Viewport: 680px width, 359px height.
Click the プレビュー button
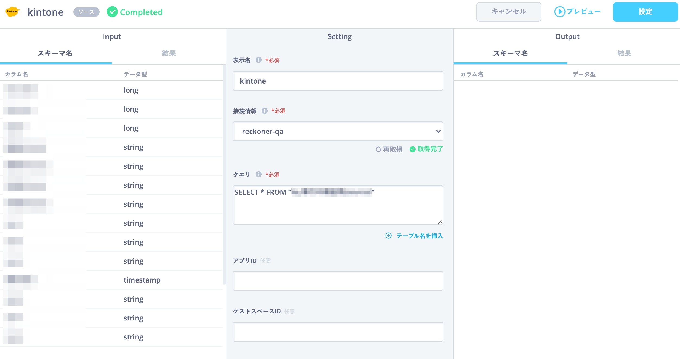pyautogui.click(x=578, y=12)
